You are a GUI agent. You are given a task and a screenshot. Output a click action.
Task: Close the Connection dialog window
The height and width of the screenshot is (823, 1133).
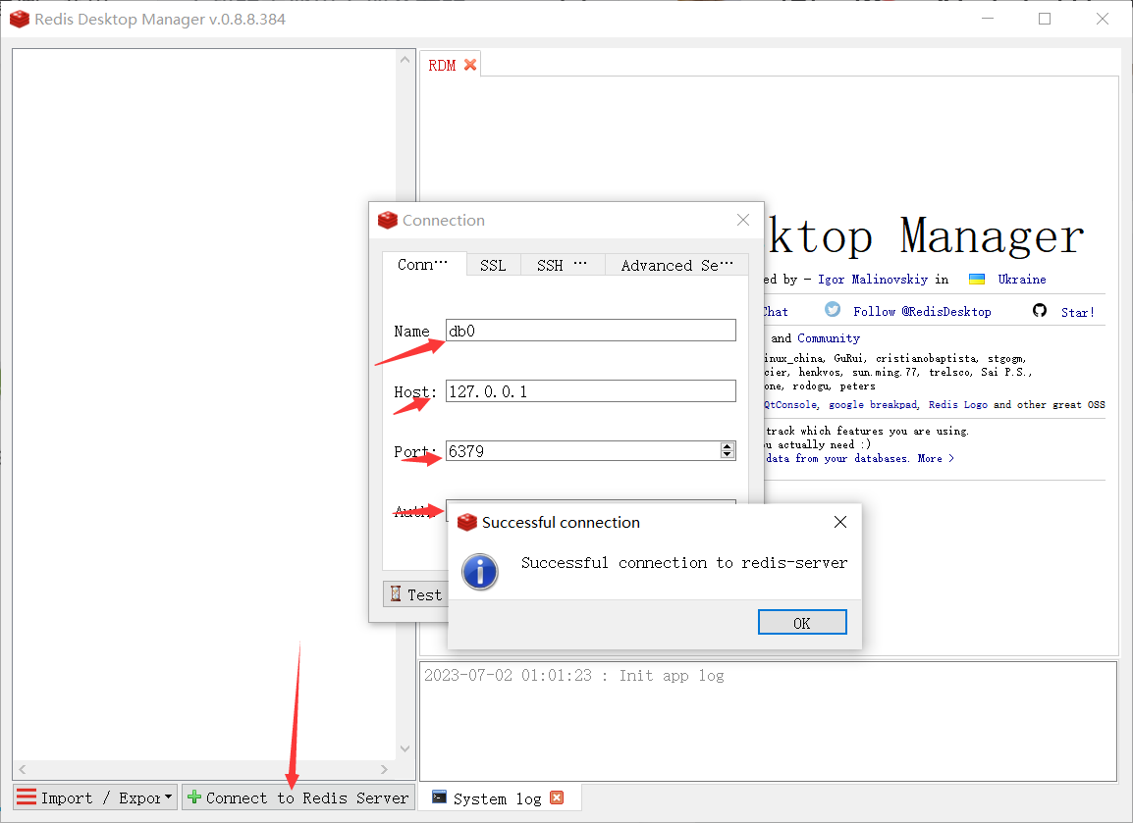(743, 220)
